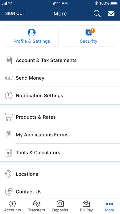
Task: Tap the Security shield alert icon
Action: pyautogui.click(x=90, y=32)
